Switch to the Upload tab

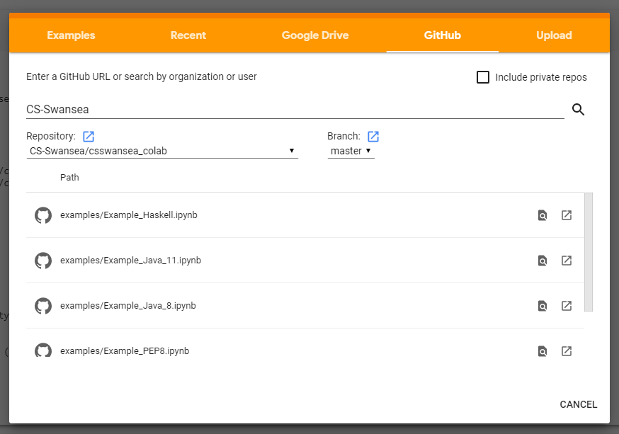[554, 35]
